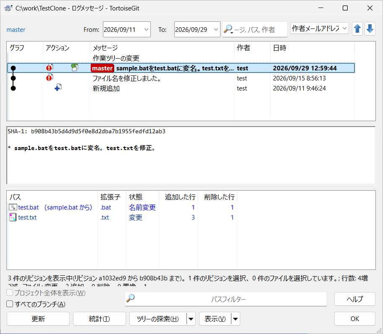Viewport: 383px width, 334px height.
Task: Click the modified icon on ファイル名を修正しました commit
Action: 50,77
